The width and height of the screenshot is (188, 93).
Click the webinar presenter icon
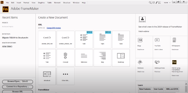[142, 19]
